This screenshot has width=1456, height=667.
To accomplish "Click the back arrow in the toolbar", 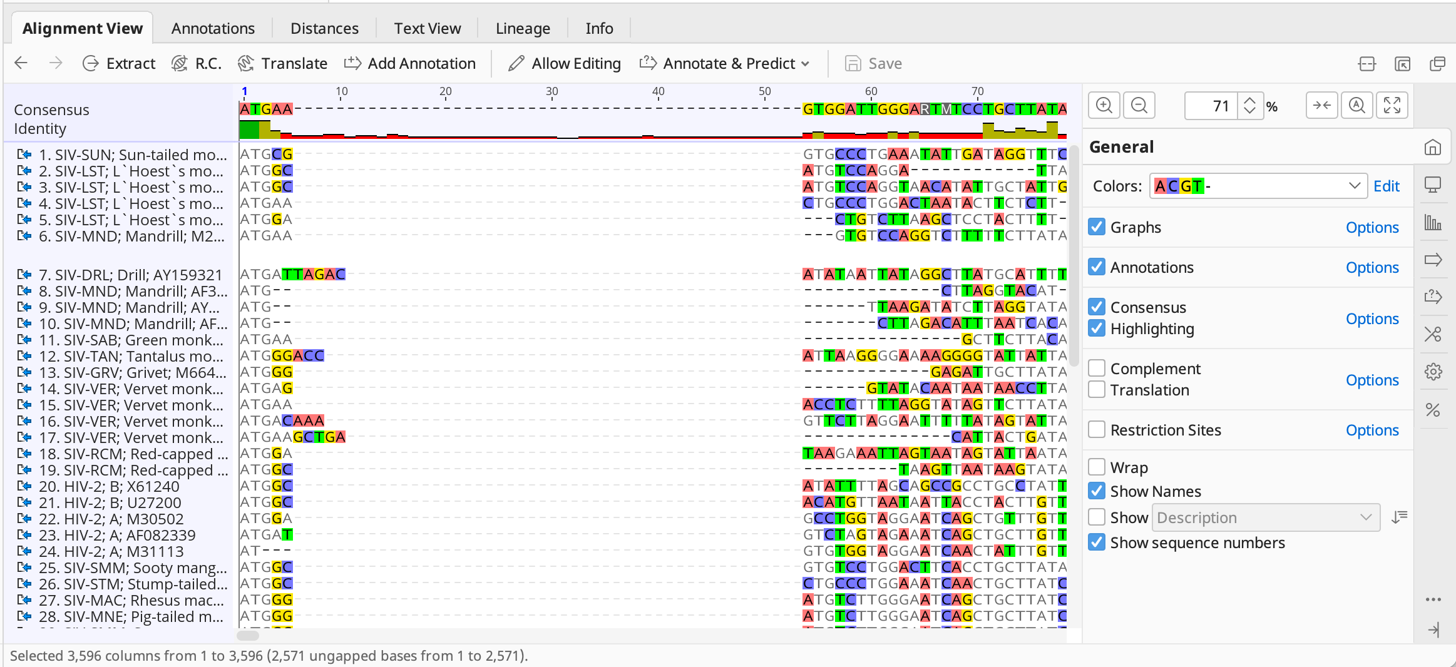I will [x=21, y=63].
